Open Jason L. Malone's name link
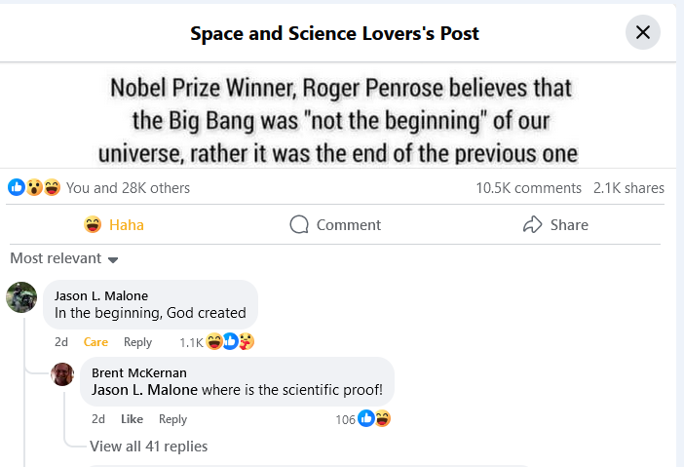 101,295
